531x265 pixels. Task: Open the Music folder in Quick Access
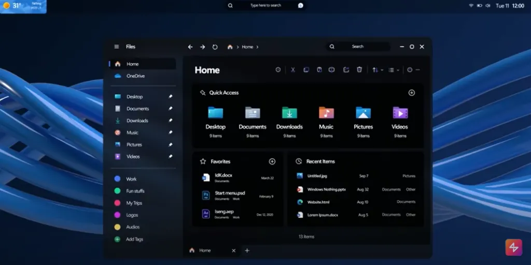coord(326,122)
